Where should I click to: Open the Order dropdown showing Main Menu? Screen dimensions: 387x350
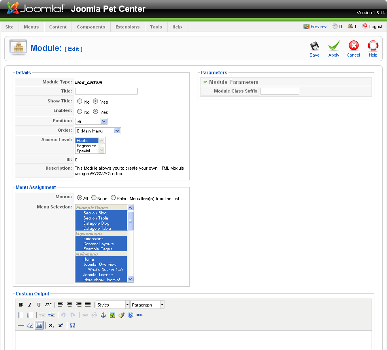pyautogui.click(x=98, y=131)
